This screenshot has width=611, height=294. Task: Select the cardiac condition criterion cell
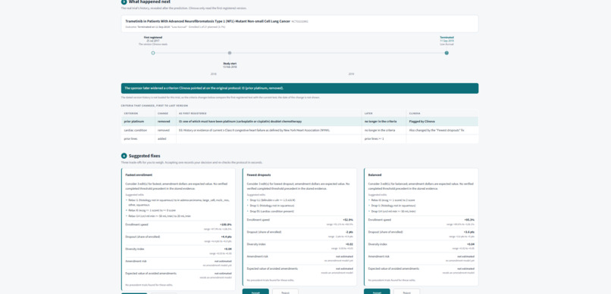tap(138, 130)
